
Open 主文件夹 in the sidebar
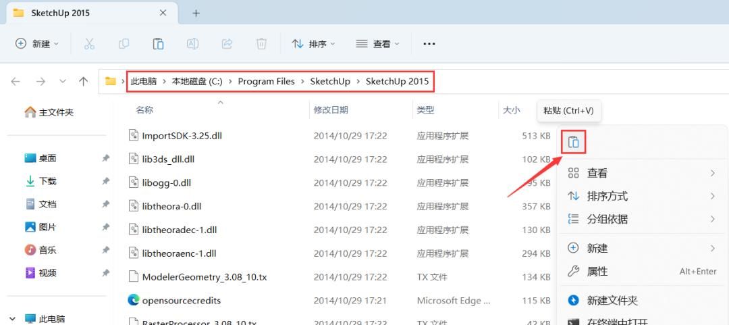point(49,112)
